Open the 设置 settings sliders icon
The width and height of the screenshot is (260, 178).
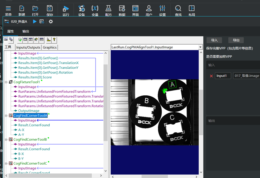click(162, 10)
